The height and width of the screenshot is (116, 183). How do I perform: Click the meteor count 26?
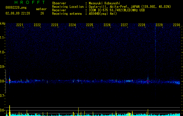pos(42,13)
